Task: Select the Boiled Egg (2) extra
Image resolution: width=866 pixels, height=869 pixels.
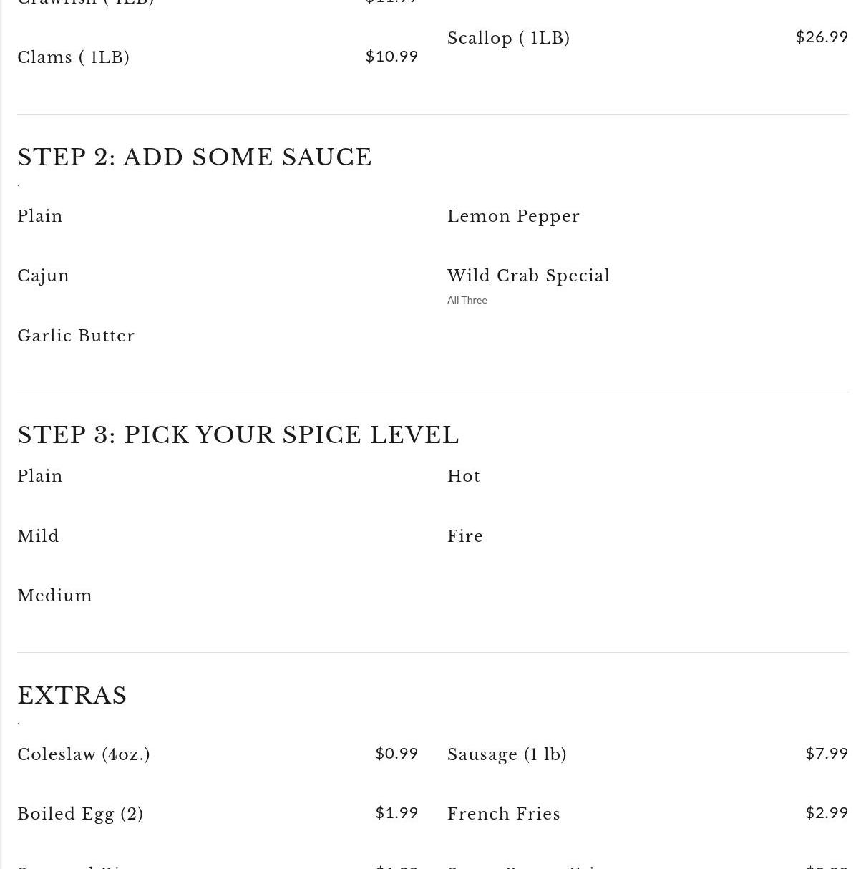Action: (x=80, y=814)
